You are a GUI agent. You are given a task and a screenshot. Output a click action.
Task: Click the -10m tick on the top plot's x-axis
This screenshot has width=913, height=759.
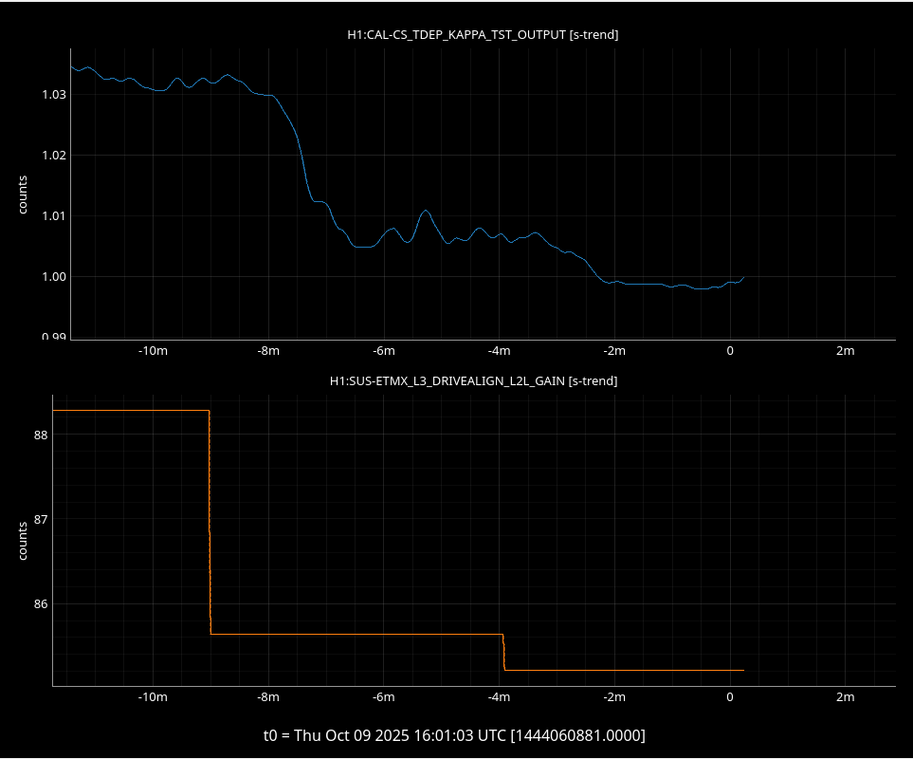pos(153,351)
